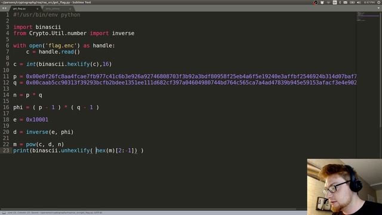This screenshot has width=382, height=215.
Task: Click 'hexlify' on line 9
Action: [78, 64]
